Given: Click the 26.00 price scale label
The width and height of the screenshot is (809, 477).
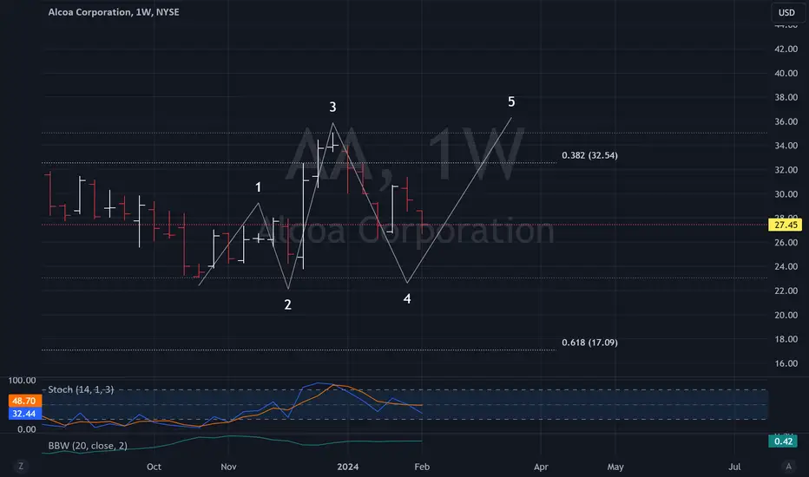Looking at the screenshot, I should (x=786, y=242).
